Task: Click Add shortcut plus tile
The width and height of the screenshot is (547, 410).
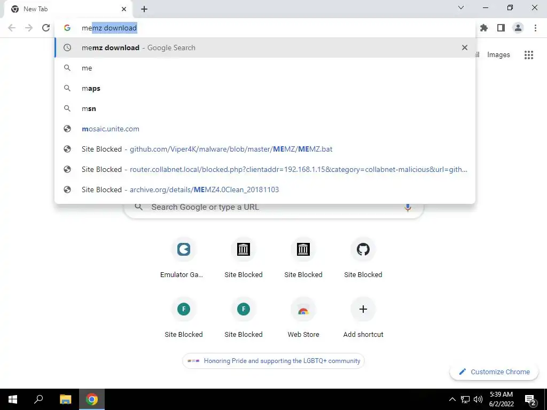Action: (363, 318)
